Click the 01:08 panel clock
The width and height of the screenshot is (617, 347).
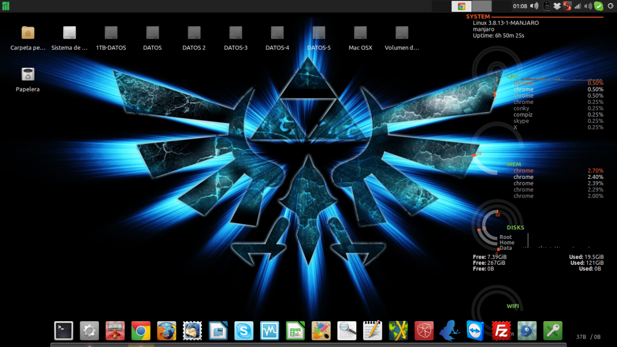click(520, 6)
